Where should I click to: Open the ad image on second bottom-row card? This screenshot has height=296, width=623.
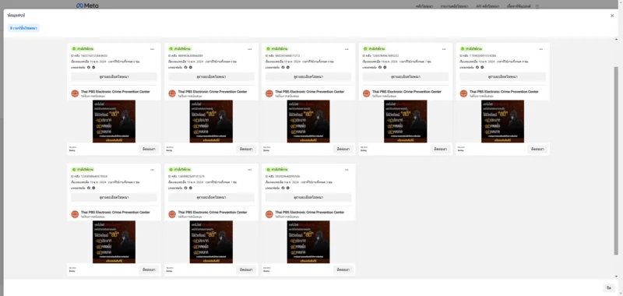(x=211, y=242)
